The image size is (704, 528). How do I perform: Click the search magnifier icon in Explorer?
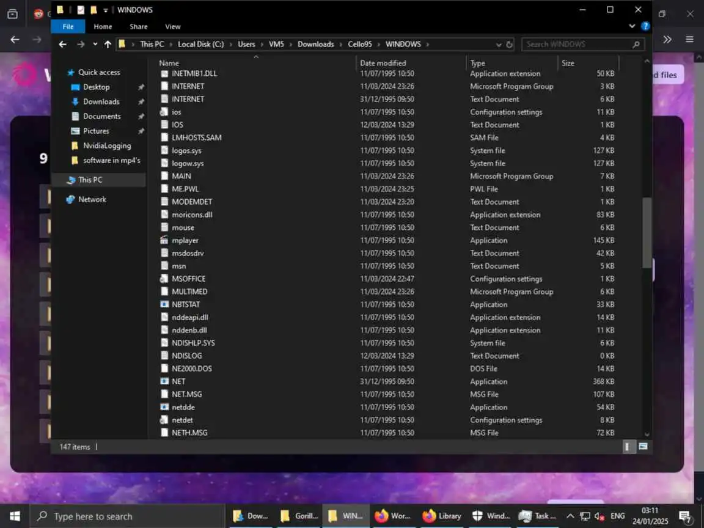click(636, 45)
